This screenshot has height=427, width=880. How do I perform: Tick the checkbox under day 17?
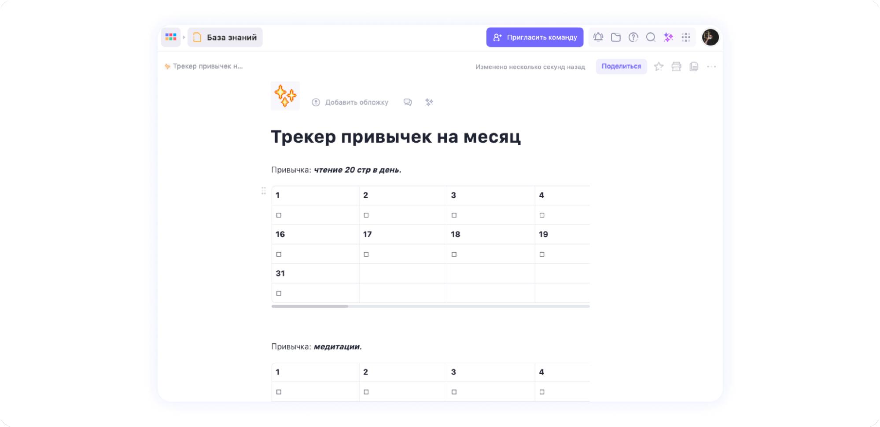pyautogui.click(x=366, y=254)
